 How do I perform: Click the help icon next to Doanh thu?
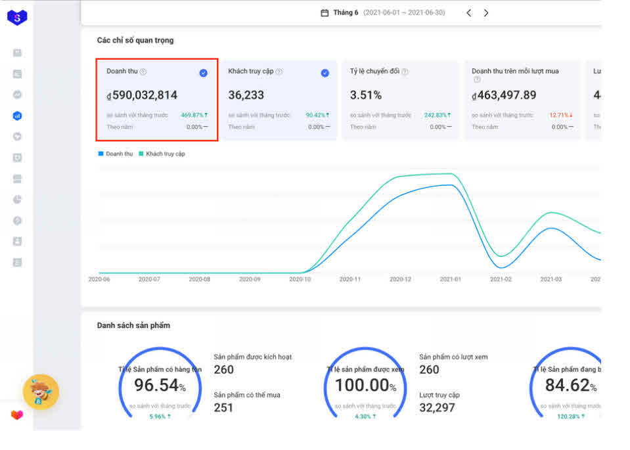tap(143, 72)
